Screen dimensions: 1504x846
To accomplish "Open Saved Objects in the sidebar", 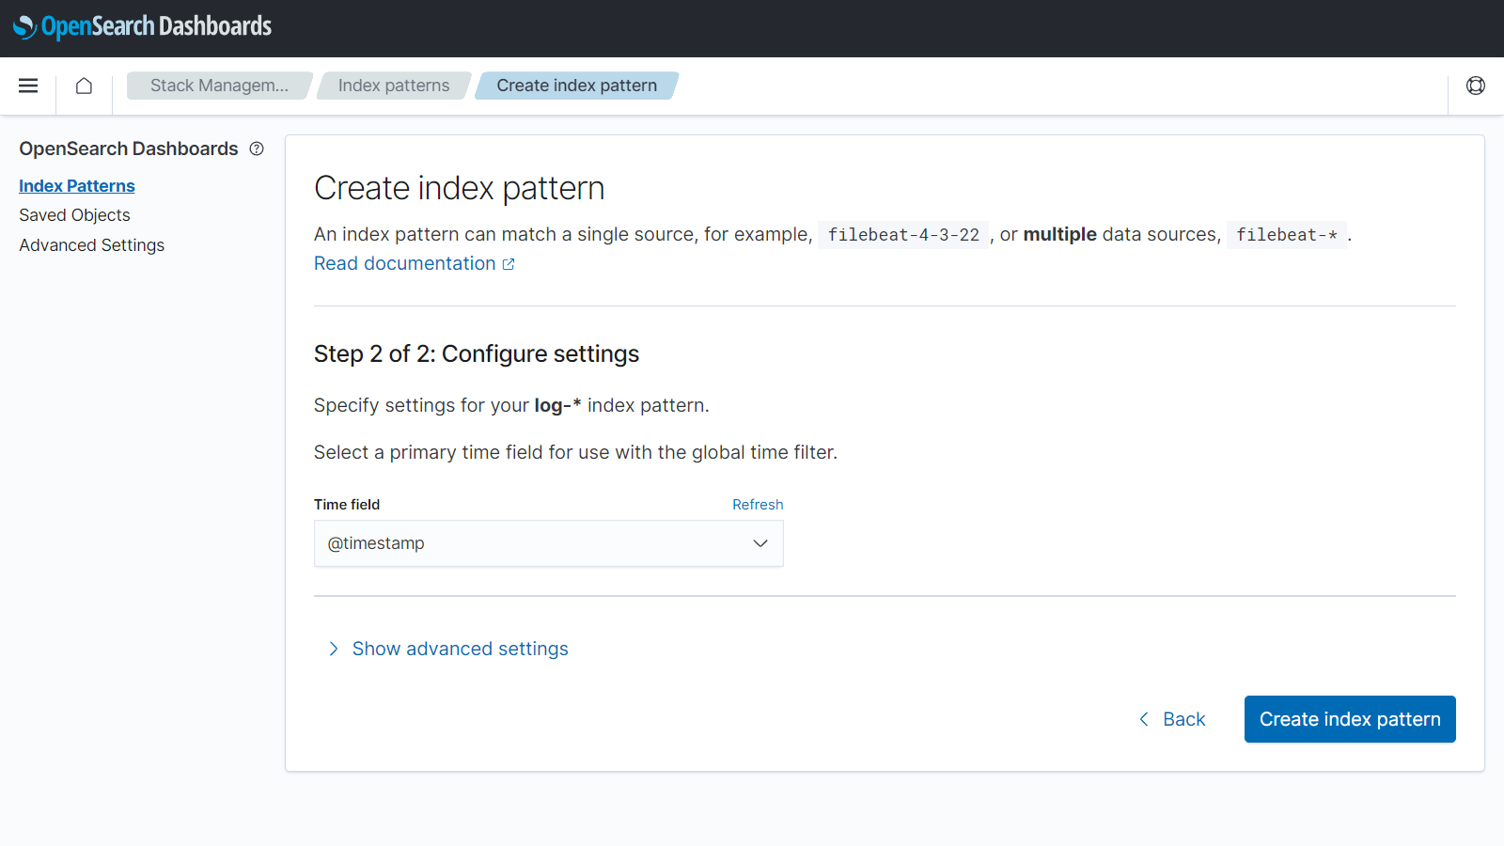I will [74, 215].
